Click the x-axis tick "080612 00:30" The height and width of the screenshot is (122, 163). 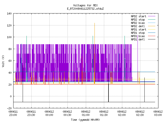[x=67, y=113]
